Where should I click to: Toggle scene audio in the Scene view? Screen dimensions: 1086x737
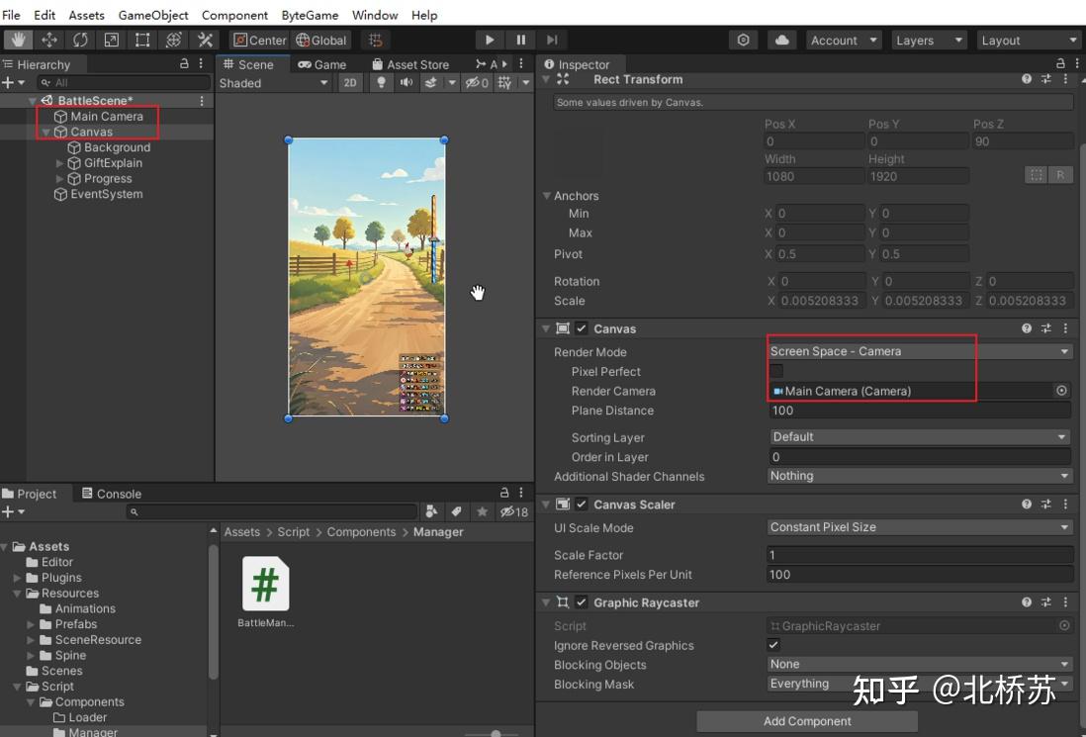(x=406, y=83)
